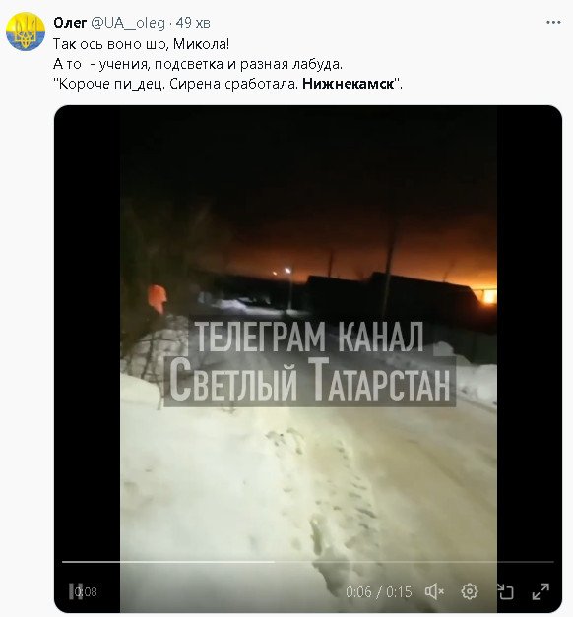Click the 'учения, подсветка' tweet line
Screen dimensions: 573x617
point(198,64)
